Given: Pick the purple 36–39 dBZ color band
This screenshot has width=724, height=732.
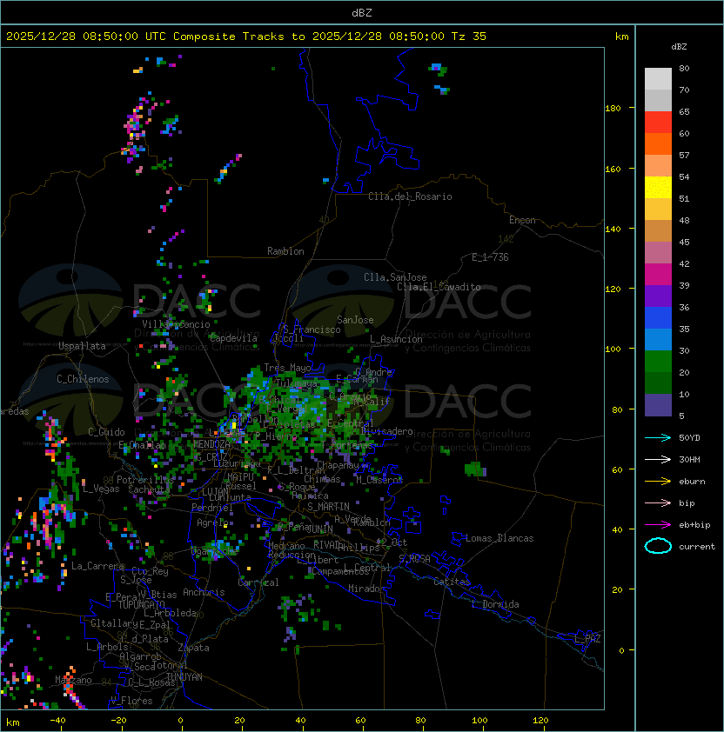Looking at the screenshot, I should click(x=658, y=296).
